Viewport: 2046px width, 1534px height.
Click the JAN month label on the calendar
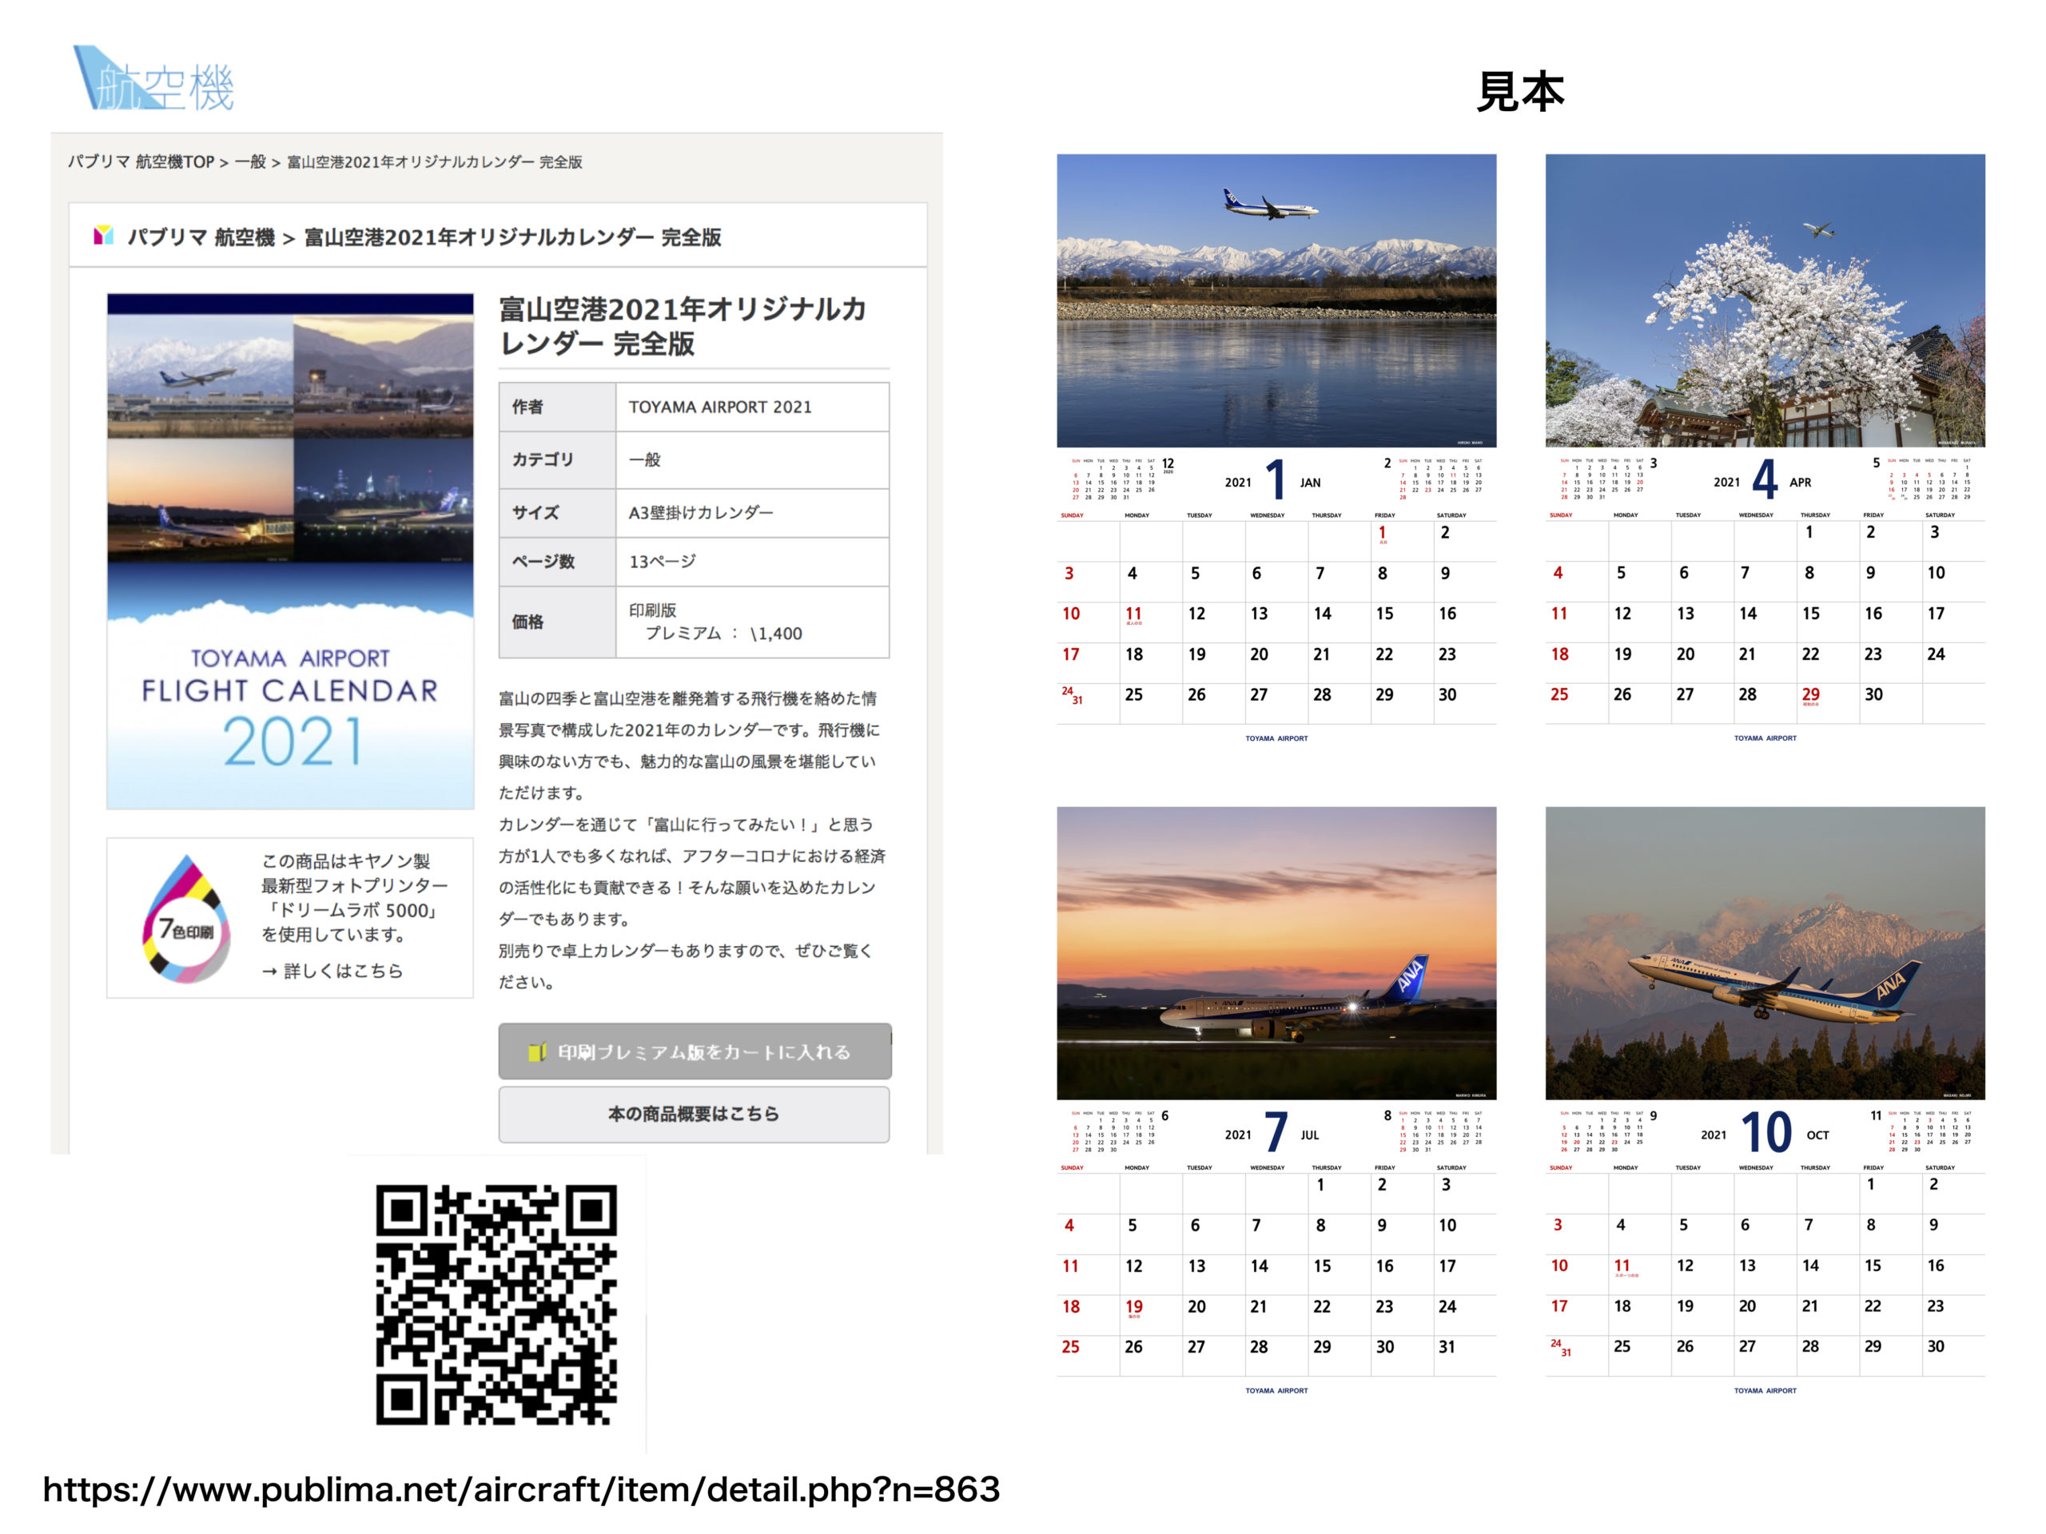pos(1310,483)
